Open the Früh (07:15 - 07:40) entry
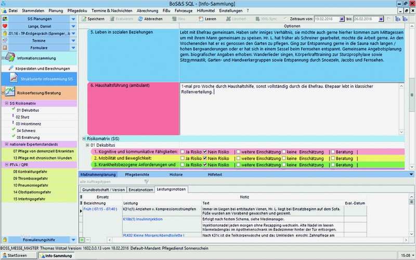The height and width of the screenshot is (260, 416). 100,209
